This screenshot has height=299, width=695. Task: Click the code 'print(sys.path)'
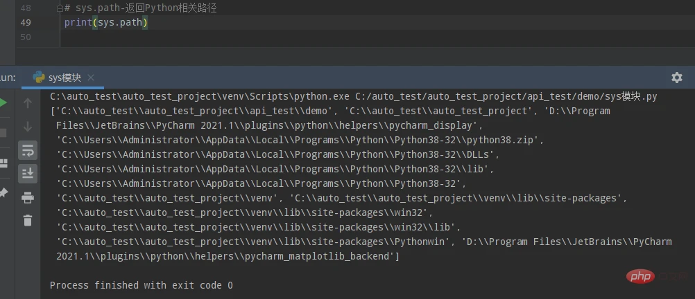point(106,23)
